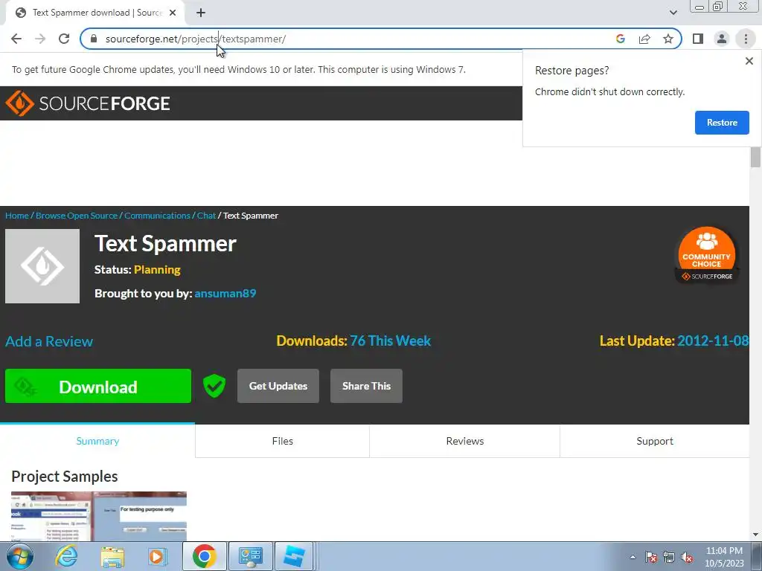This screenshot has width=762, height=571.
Task: Click Restore to reopen pages
Action: tap(722, 123)
